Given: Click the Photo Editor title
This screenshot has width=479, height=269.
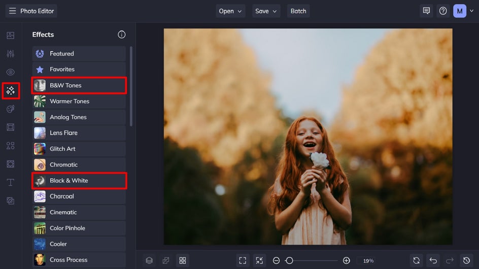Looking at the screenshot, I should click(37, 11).
